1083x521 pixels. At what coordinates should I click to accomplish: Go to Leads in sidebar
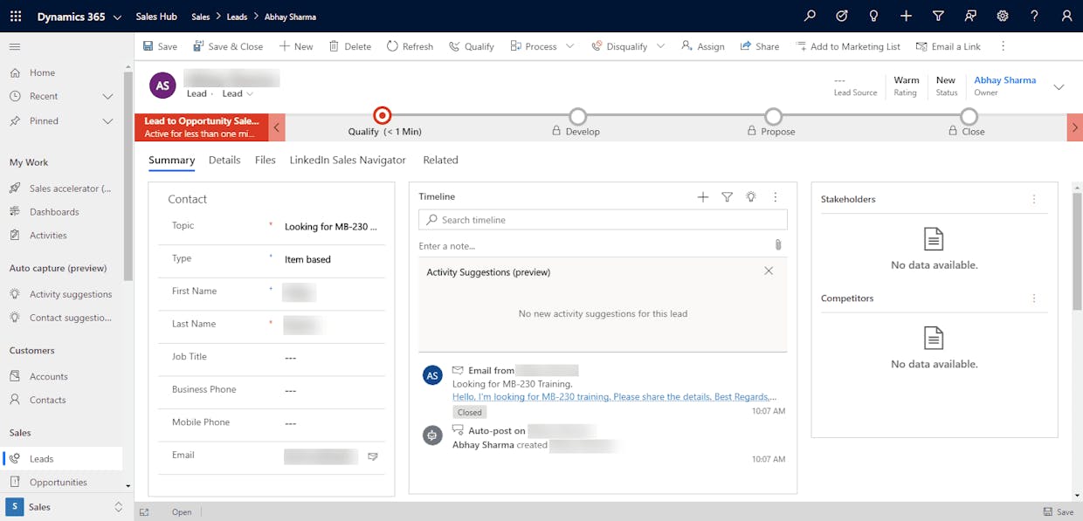point(63,458)
